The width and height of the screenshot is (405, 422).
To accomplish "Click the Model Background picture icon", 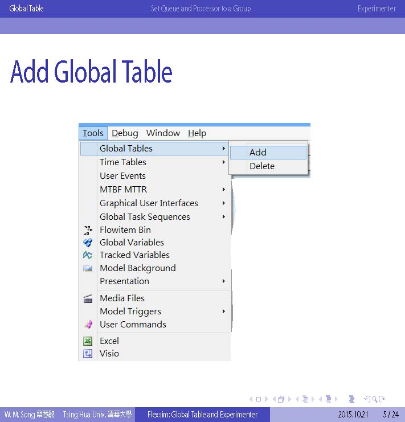I will point(88,268).
